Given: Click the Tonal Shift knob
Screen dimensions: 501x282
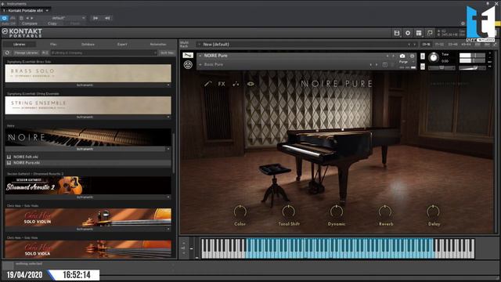Looking at the screenshot, I should point(289,211).
